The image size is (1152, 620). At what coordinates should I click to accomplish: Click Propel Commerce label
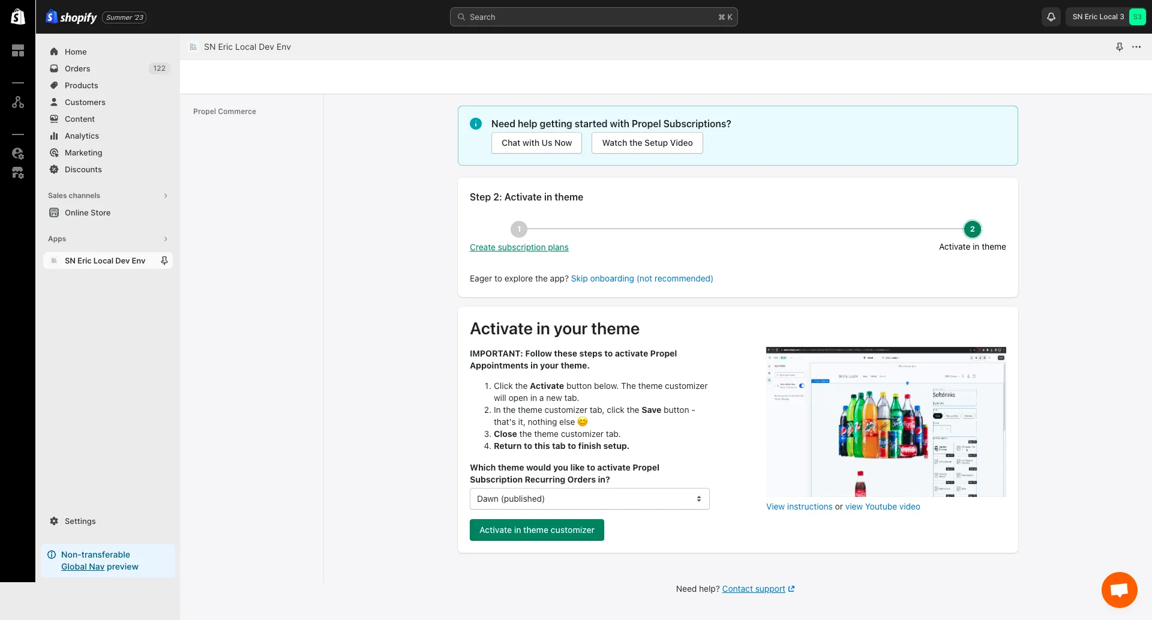(x=224, y=112)
